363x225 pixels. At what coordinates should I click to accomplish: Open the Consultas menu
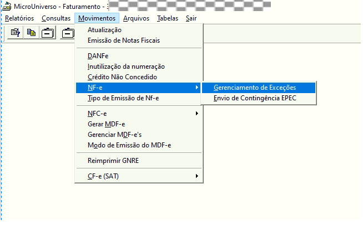pos(56,18)
